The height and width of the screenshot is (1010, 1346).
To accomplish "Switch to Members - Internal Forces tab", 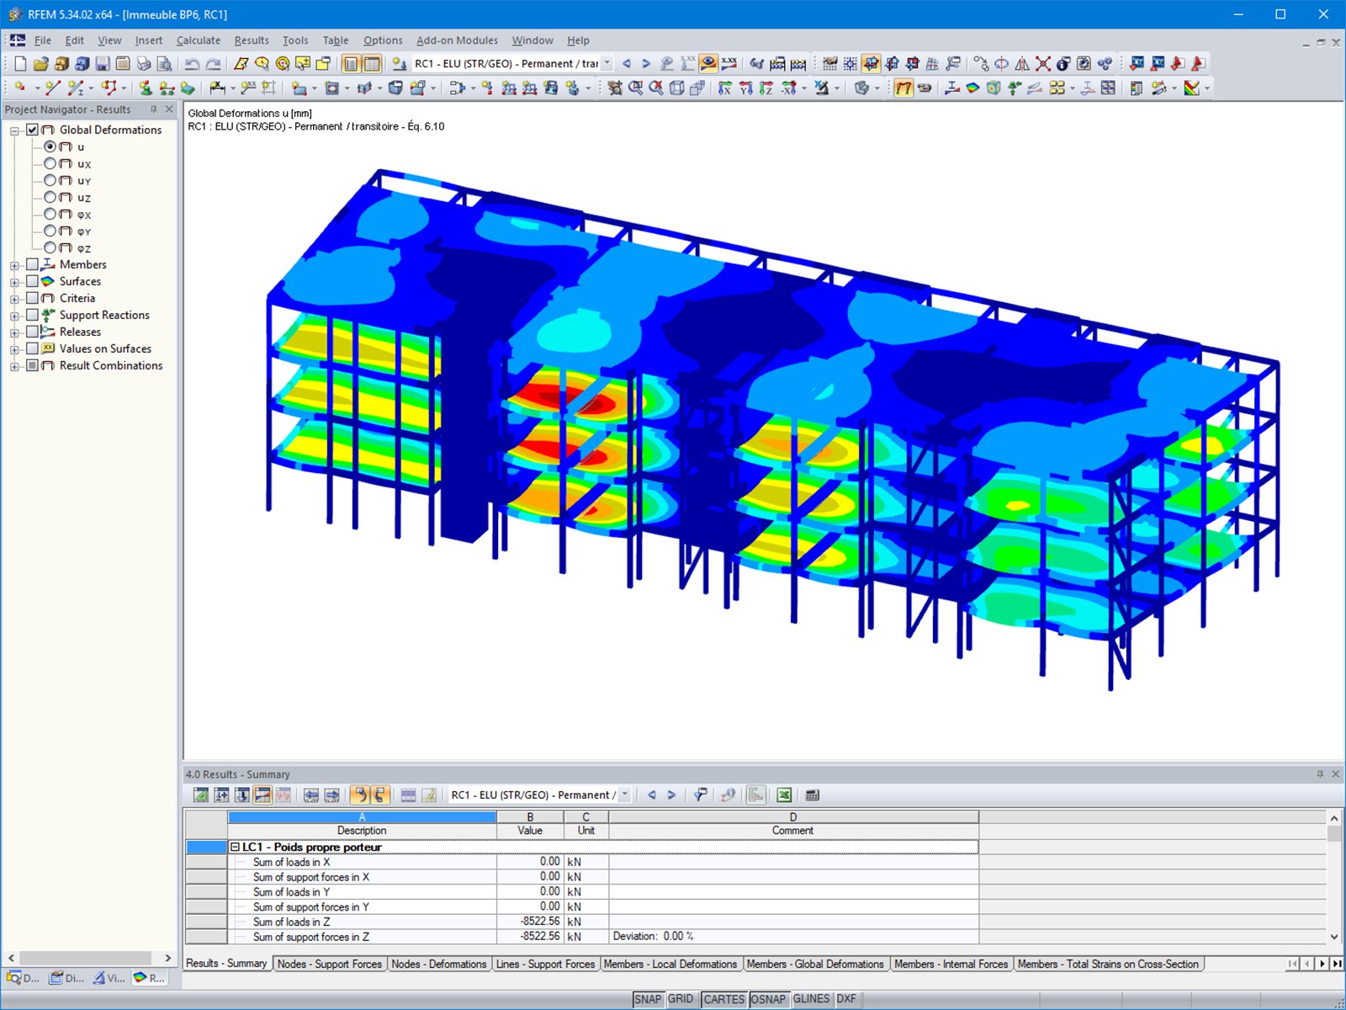I will [951, 964].
